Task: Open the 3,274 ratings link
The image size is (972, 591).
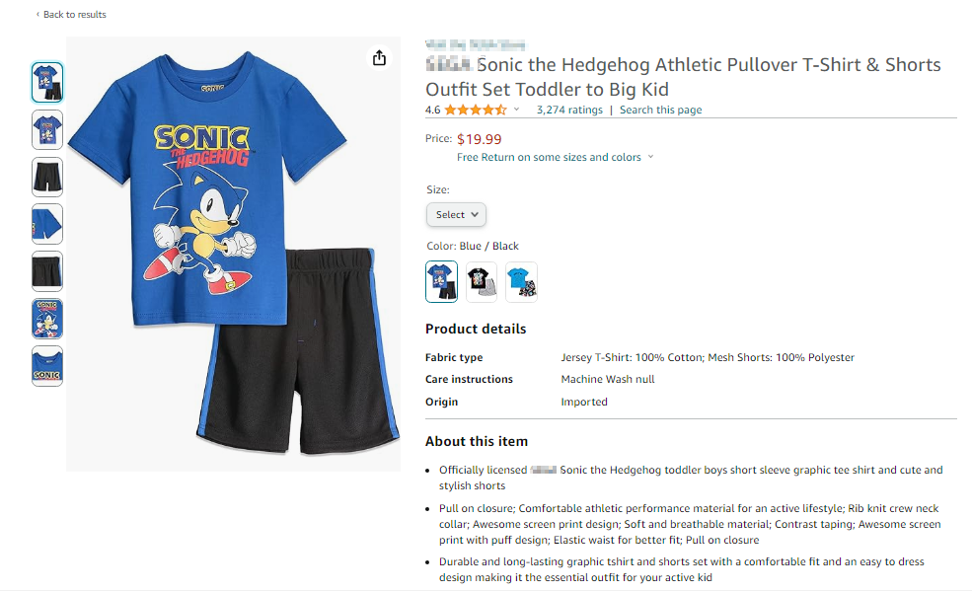Action: click(569, 110)
